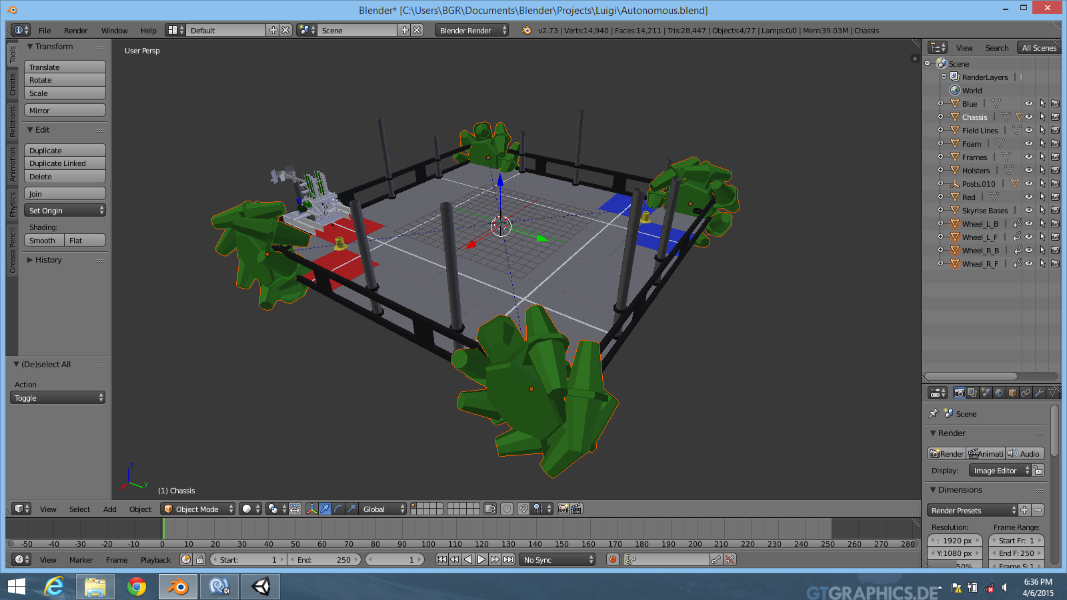
Task: Open the world properties tab globe icon
Action: pos(999,393)
